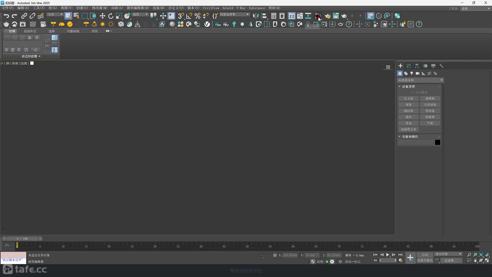Open the 修改器(M) menu

tap(100, 8)
